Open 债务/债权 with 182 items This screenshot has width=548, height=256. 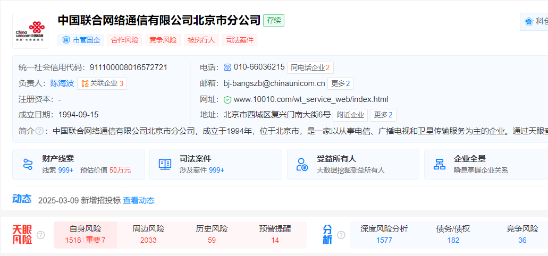pyautogui.click(x=453, y=235)
